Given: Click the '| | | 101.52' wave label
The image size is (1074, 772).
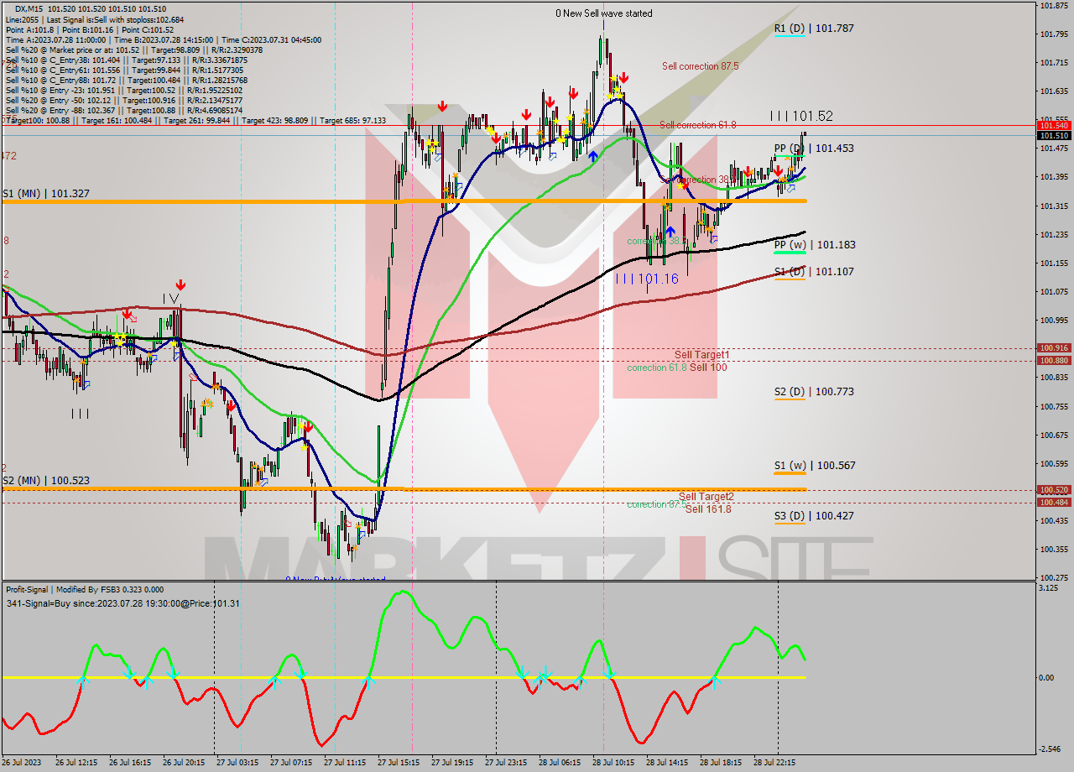Looking at the screenshot, I should coord(801,117).
